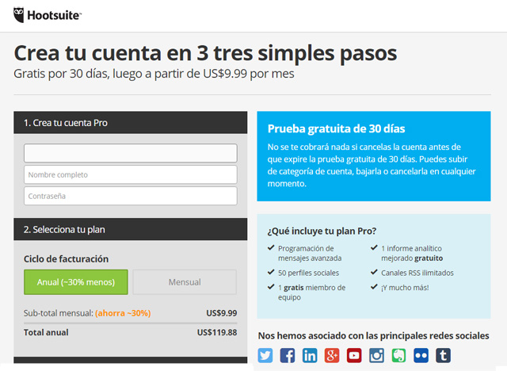The height and width of the screenshot is (371, 507).
Task: Click the Google Plus icon
Action: coord(333,355)
